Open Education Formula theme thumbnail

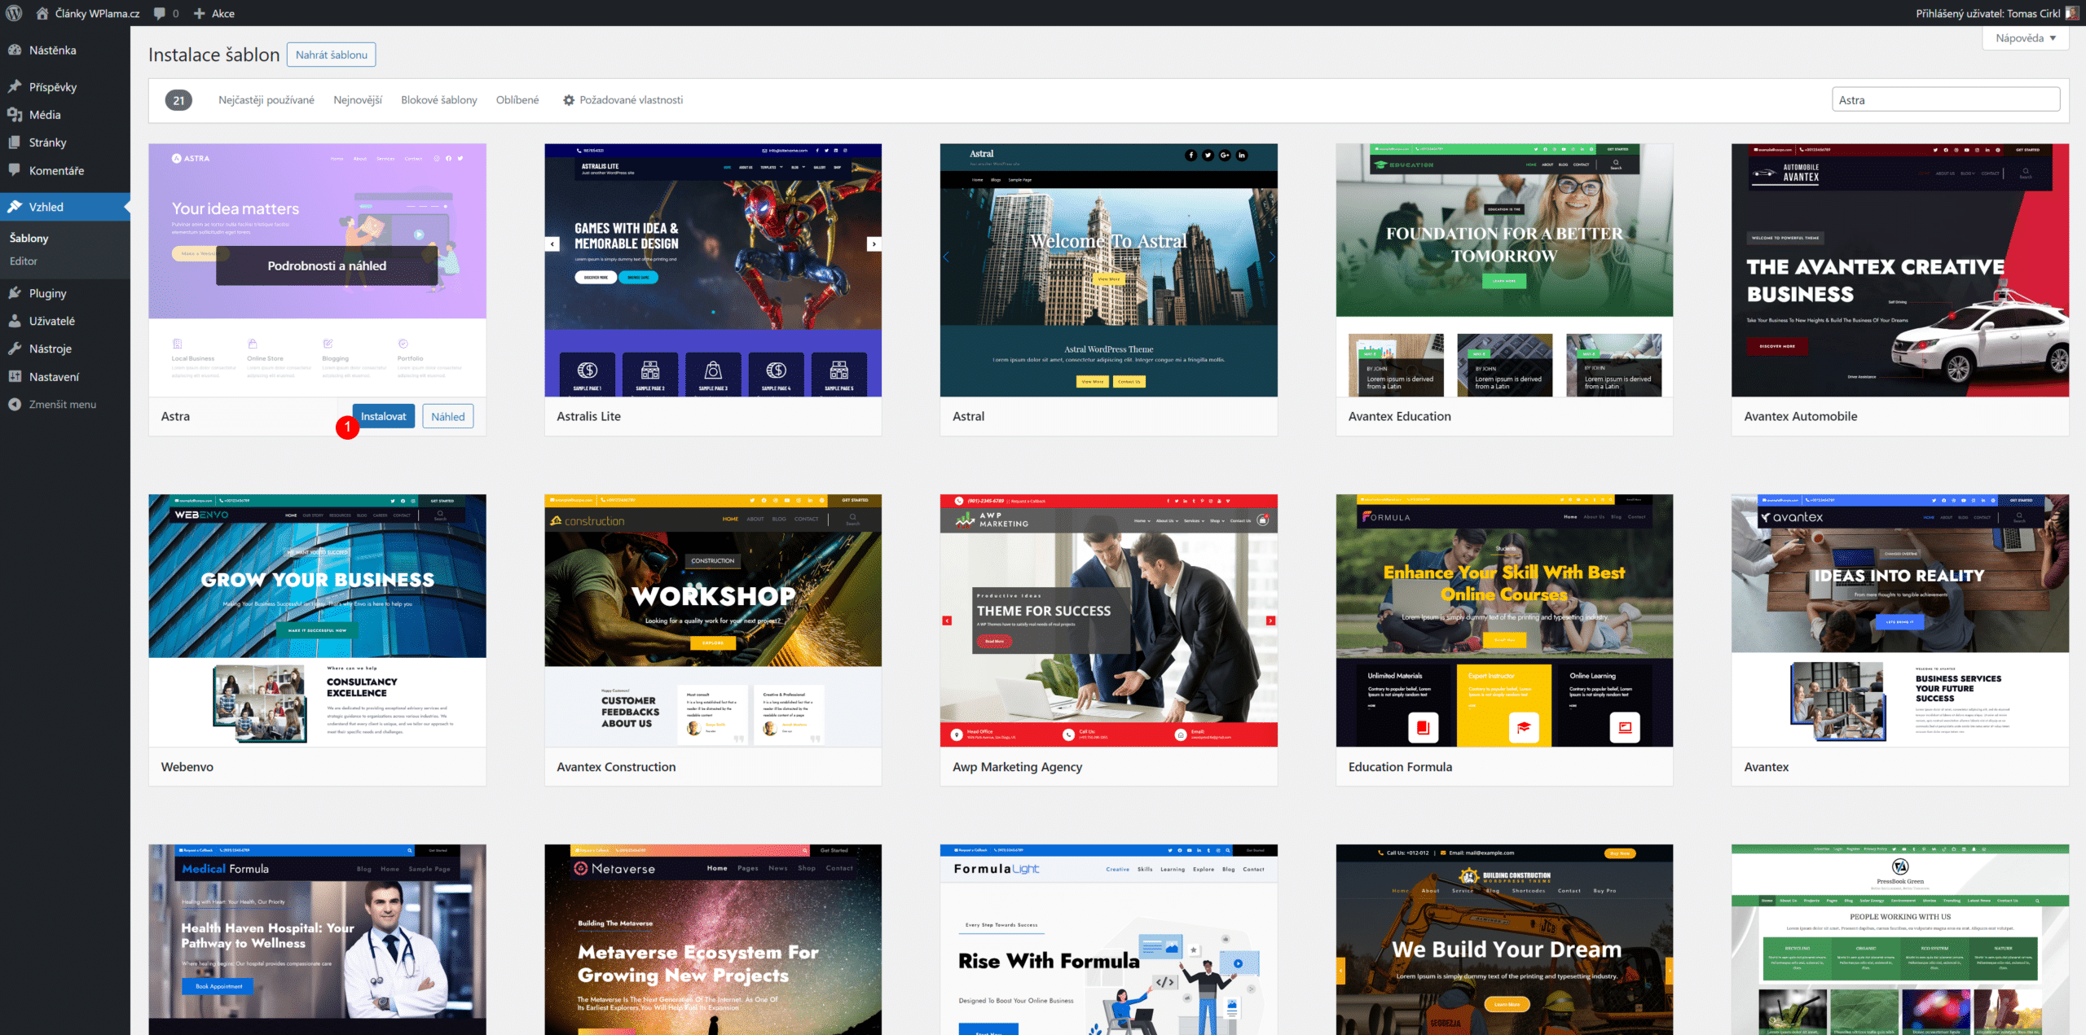(x=1504, y=621)
